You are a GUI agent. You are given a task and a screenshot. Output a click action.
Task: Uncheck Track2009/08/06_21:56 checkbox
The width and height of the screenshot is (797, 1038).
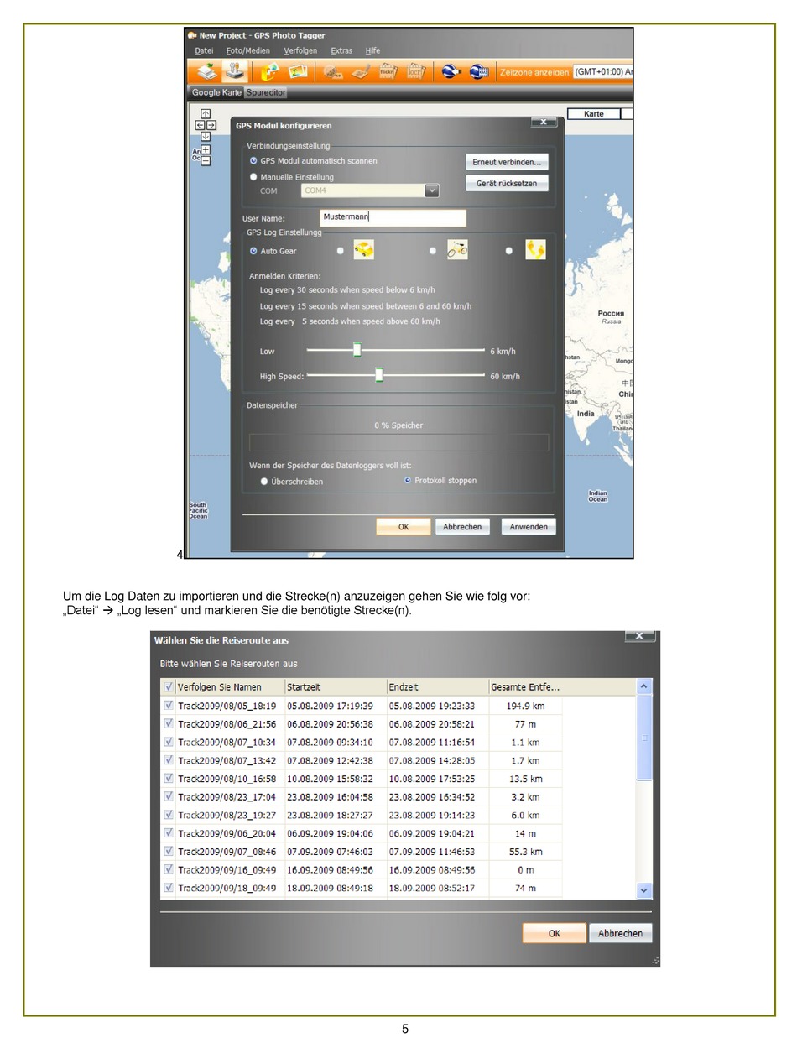pos(168,723)
